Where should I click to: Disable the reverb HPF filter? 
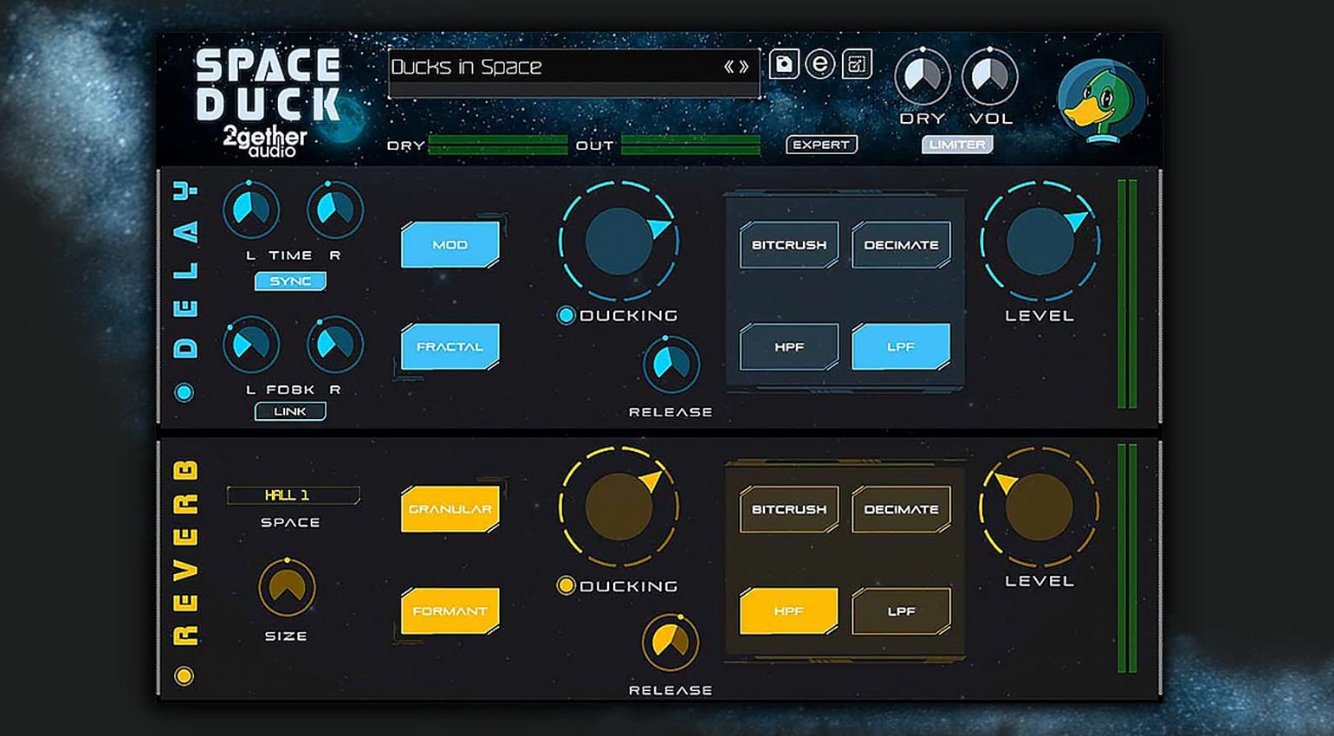pyautogui.click(x=789, y=611)
